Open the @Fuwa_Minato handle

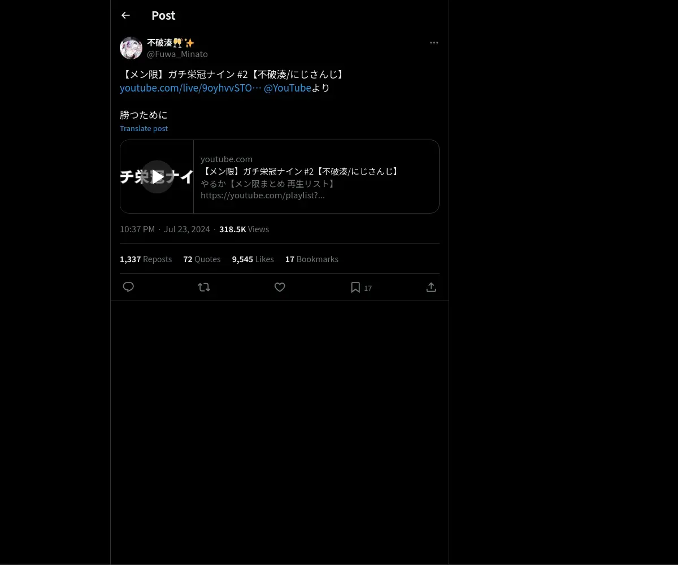click(x=177, y=54)
